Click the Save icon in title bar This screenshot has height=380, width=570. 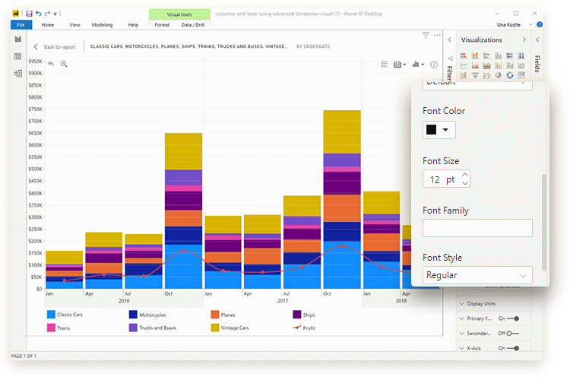pyautogui.click(x=29, y=14)
